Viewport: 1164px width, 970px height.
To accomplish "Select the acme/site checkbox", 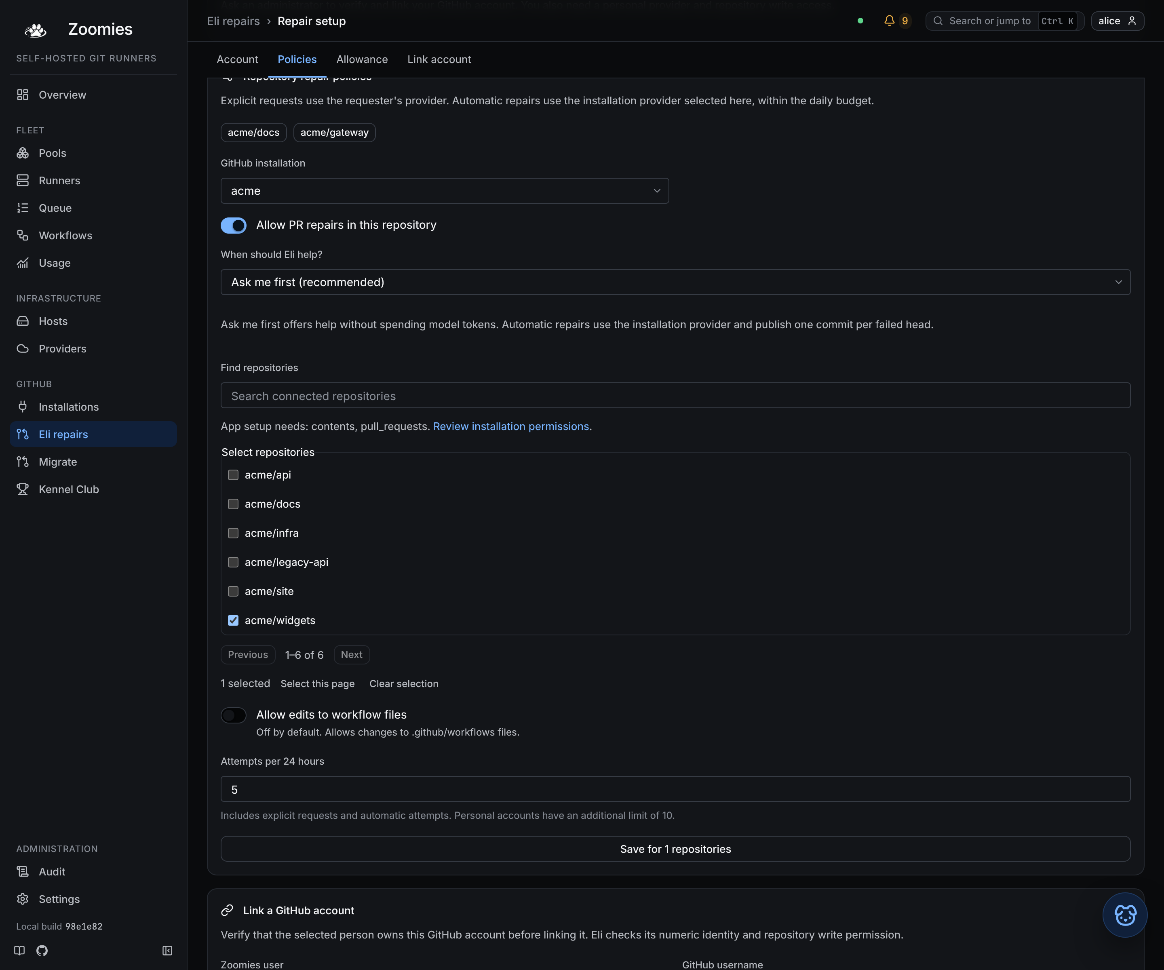I will (x=233, y=591).
